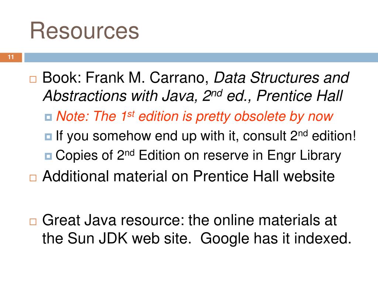Click the red note about the 1st edition
378x283 pixels.
(195, 117)
